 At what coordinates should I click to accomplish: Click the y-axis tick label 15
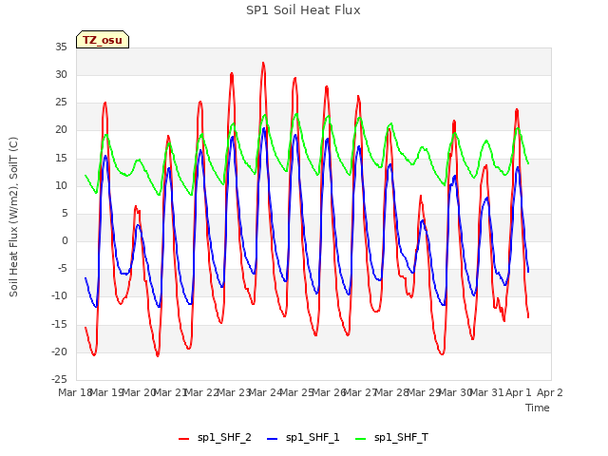pos(61,158)
